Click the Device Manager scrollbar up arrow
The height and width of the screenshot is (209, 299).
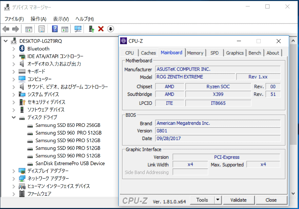293,41
